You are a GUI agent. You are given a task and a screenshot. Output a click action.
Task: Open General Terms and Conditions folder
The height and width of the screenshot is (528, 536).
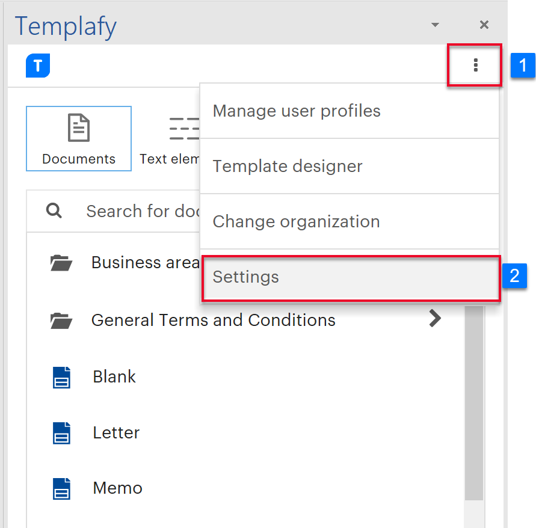245,320
